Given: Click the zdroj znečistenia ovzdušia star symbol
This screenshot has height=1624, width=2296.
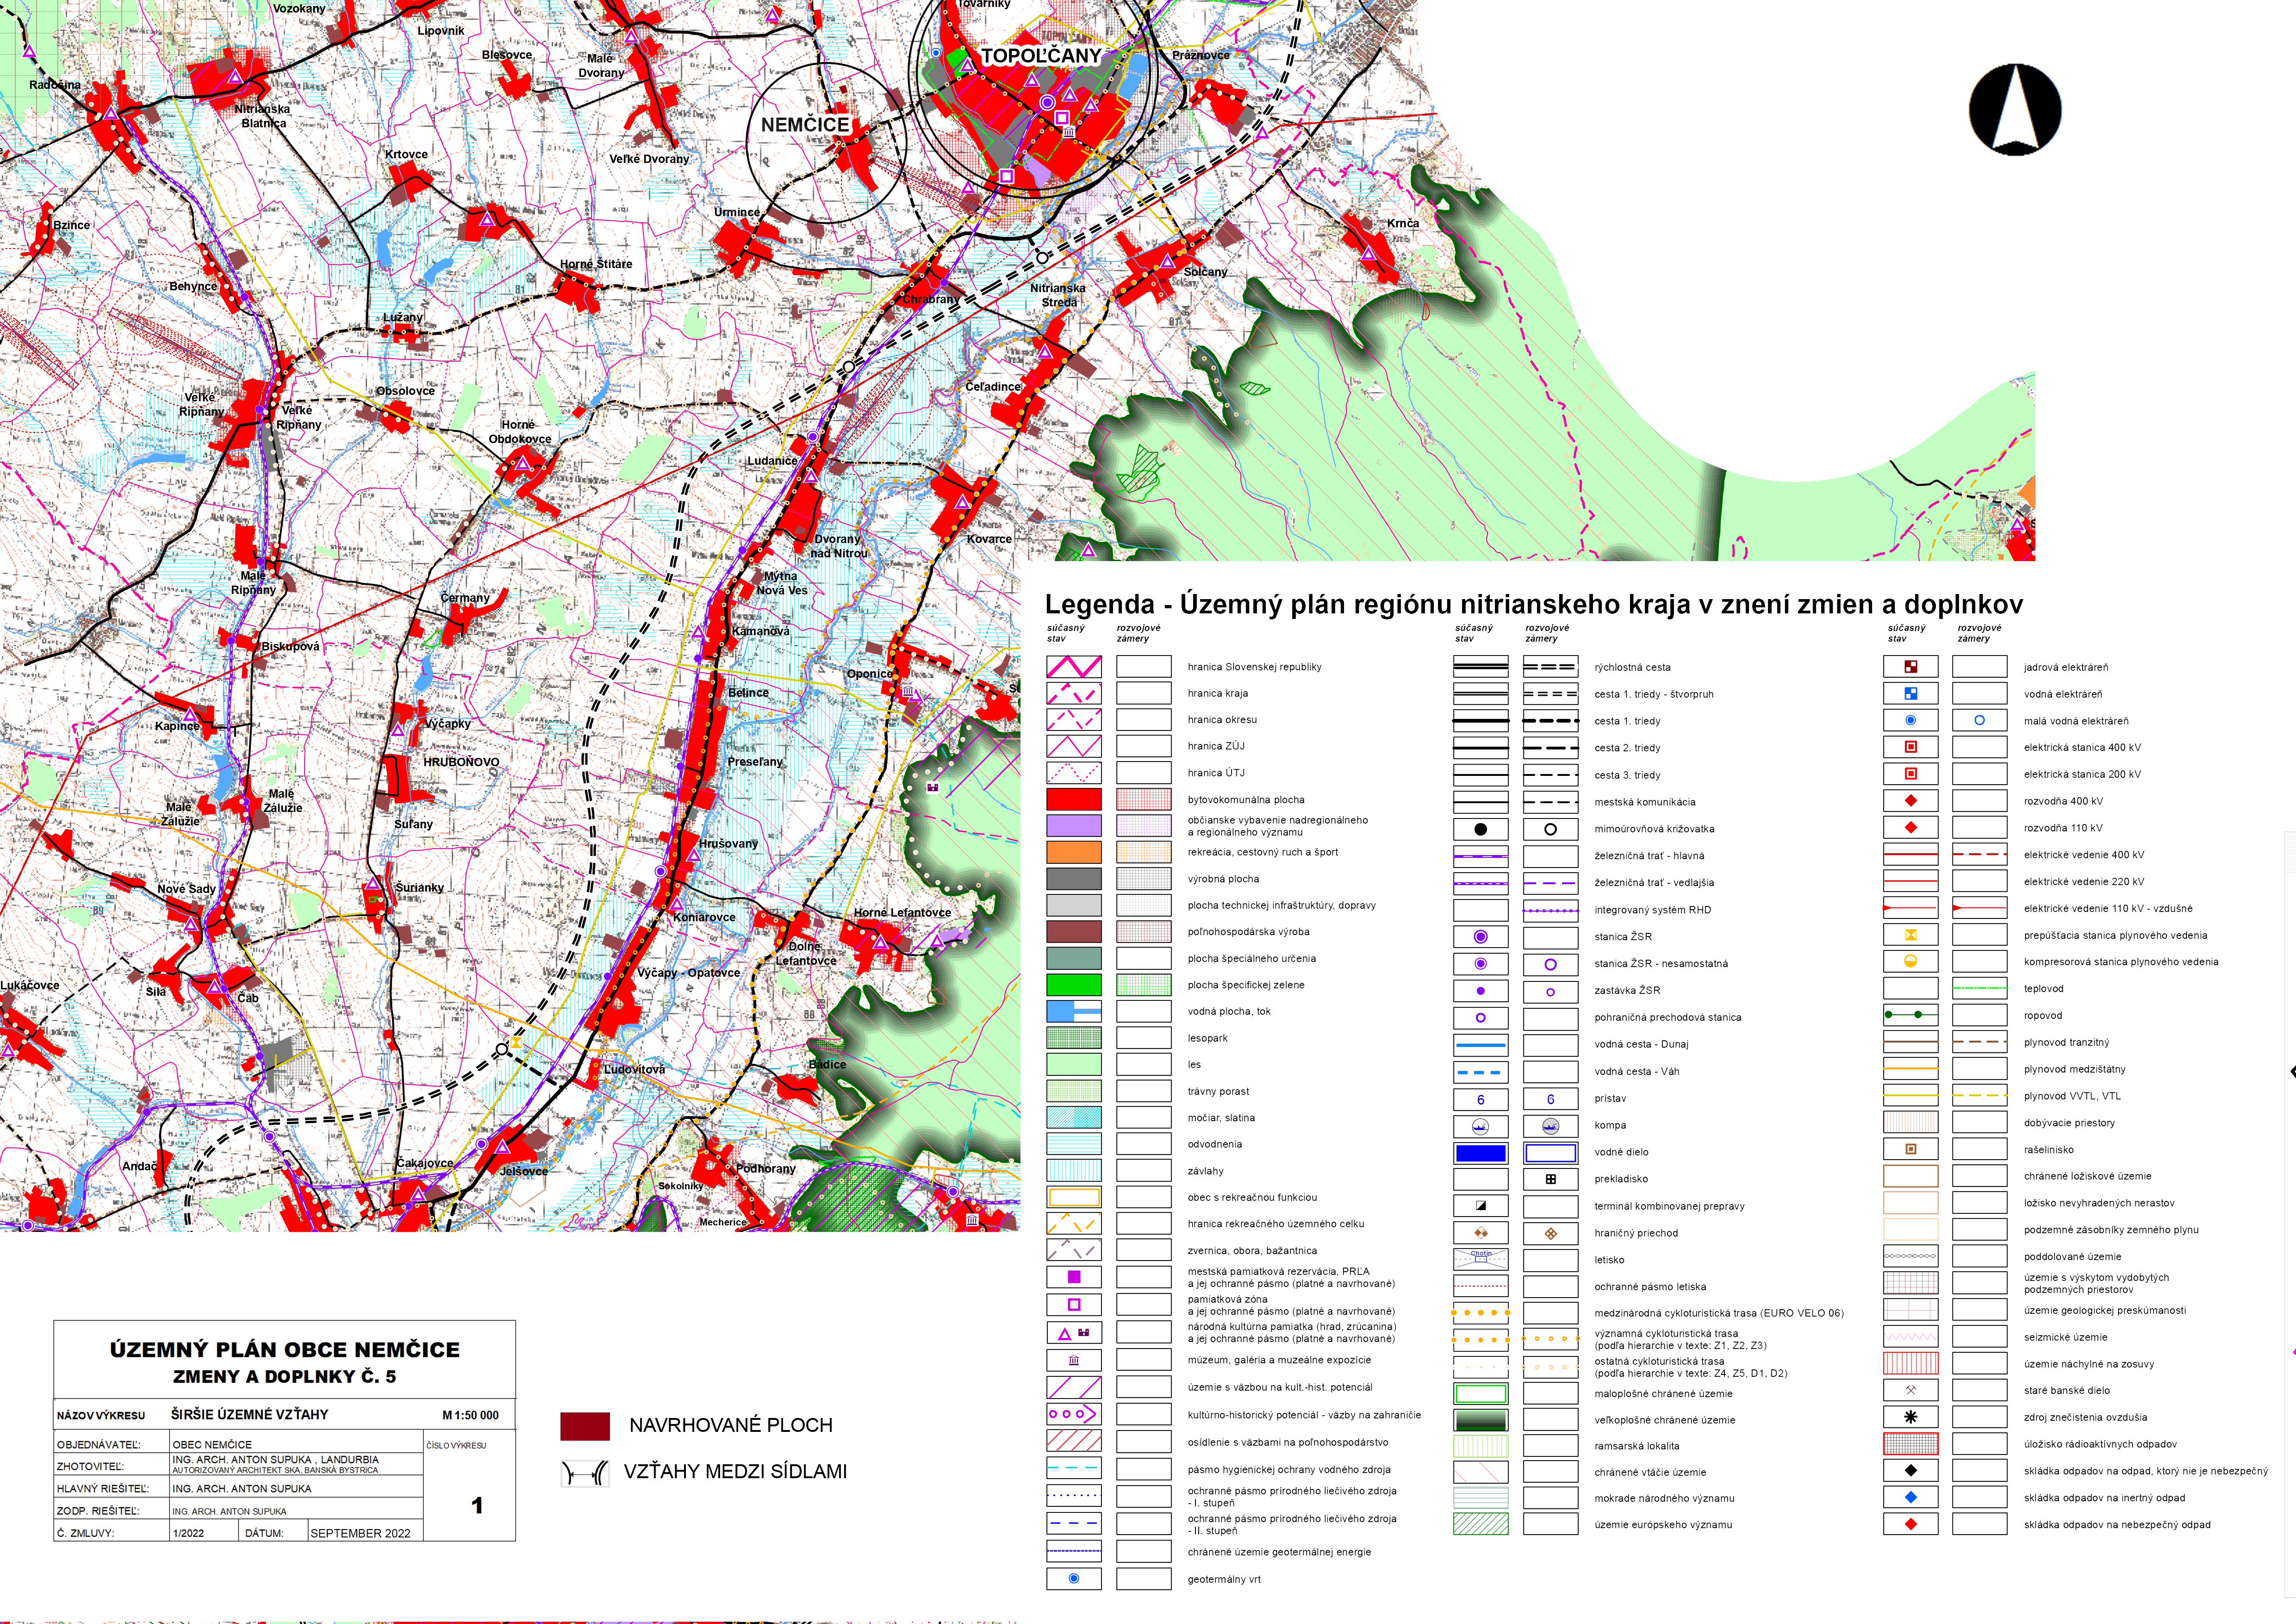Looking at the screenshot, I should (x=1910, y=1417).
